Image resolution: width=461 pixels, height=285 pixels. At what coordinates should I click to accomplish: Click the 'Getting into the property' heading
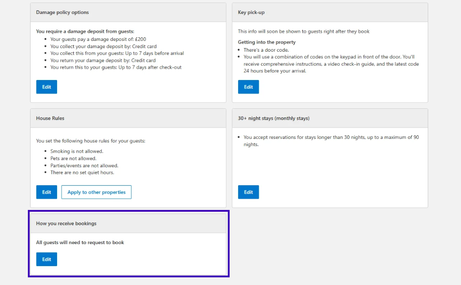(266, 42)
